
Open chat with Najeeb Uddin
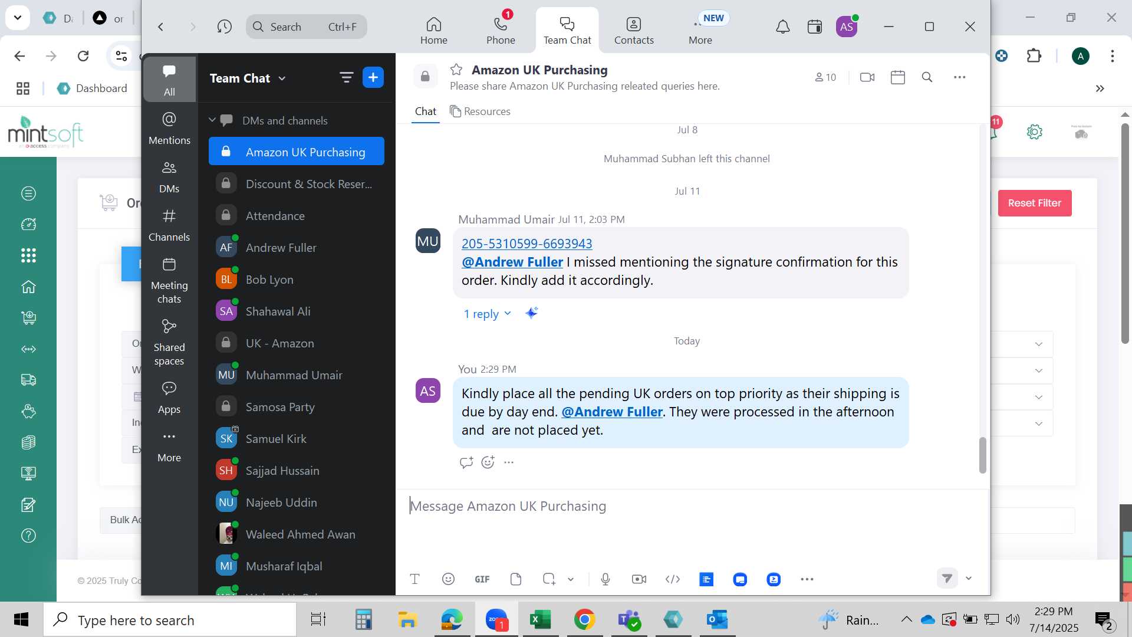coord(297,503)
